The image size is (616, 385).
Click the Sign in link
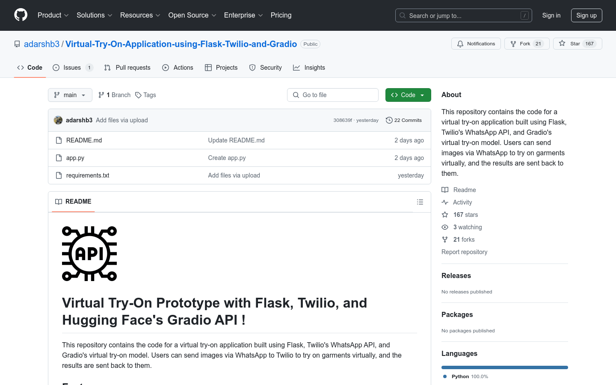click(551, 15)
